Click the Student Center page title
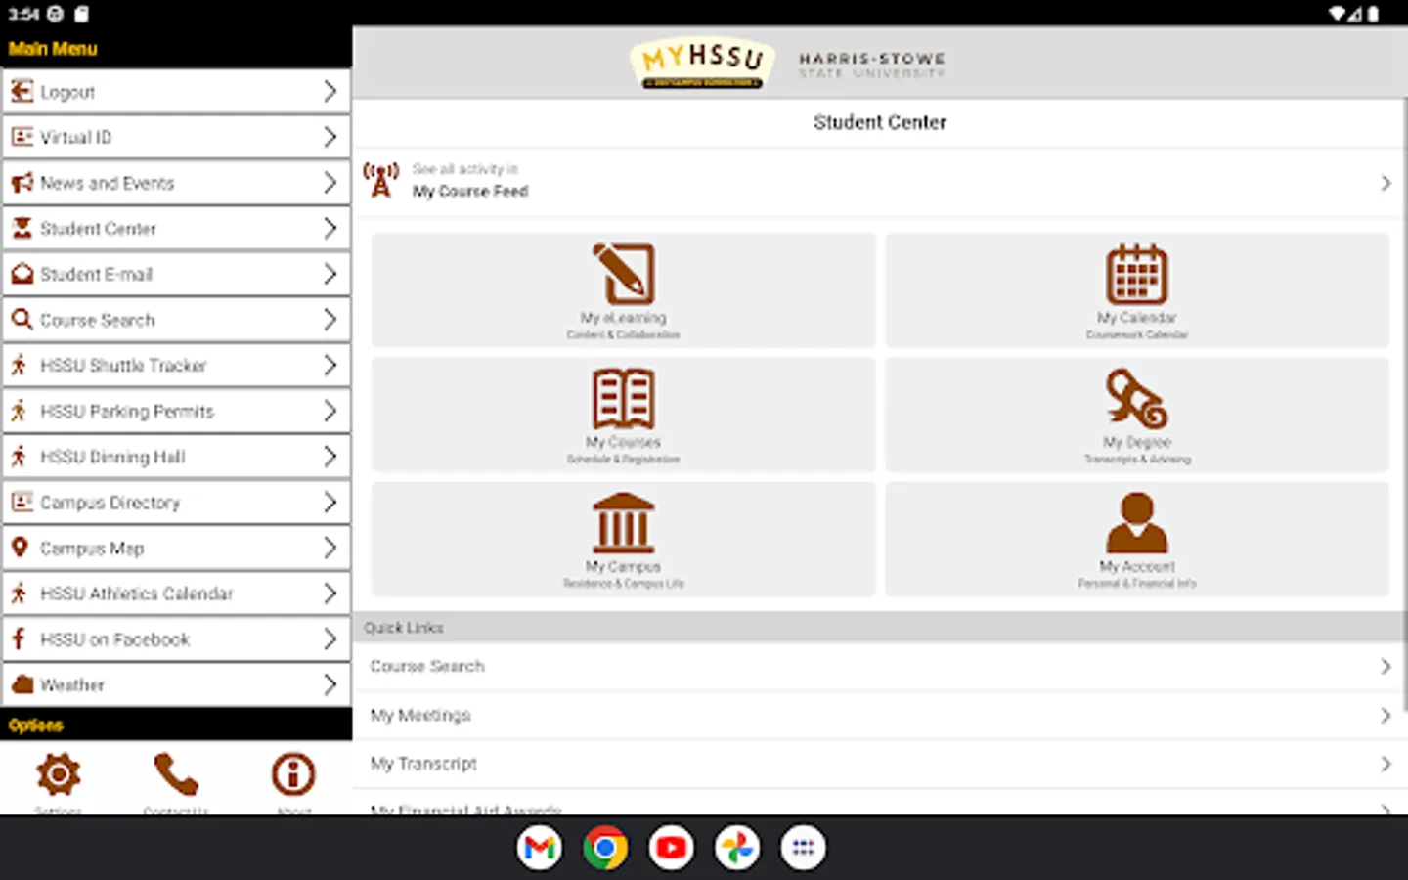1408x880 pixels. pos(880,122)
